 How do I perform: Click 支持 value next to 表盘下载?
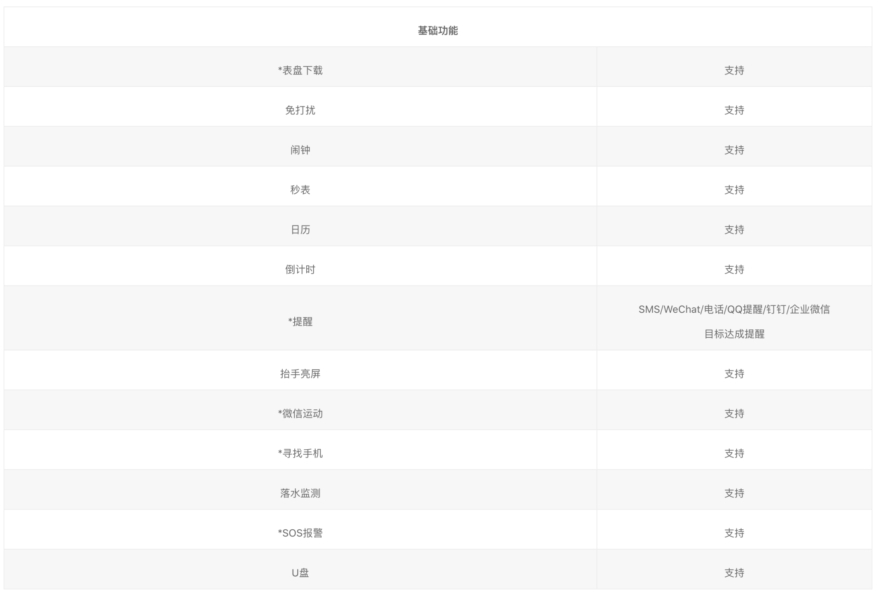click(x=734, y=71)
